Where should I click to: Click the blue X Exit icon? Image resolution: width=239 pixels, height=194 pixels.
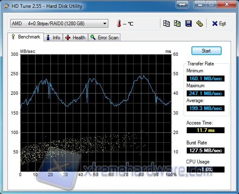click(215, 24)
